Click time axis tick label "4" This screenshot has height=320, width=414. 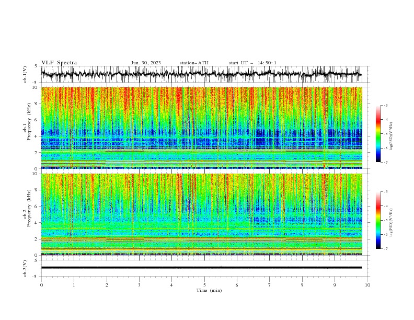point(171,285)
